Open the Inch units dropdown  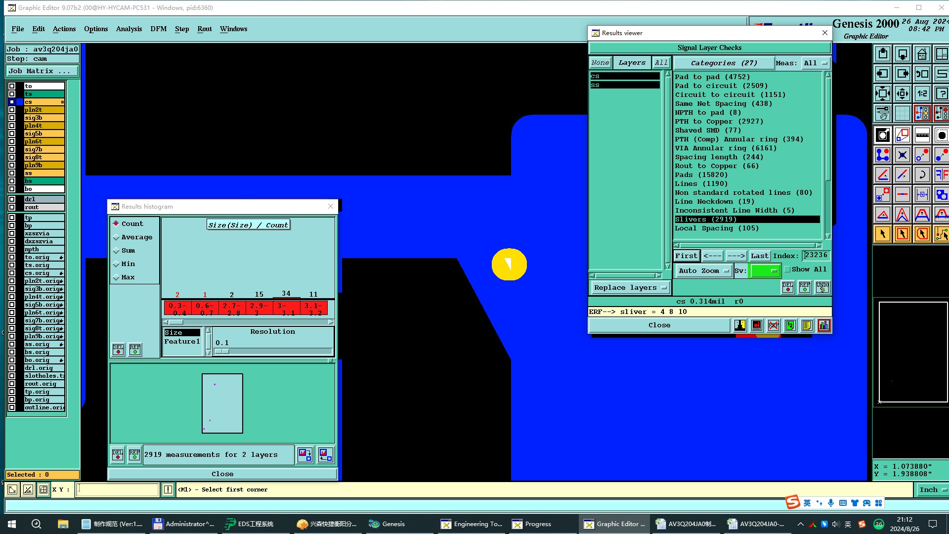[x=931, y=489]
